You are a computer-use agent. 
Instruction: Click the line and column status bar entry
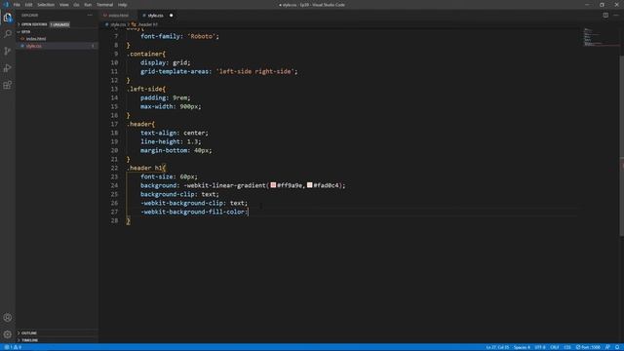click(497, 347)
